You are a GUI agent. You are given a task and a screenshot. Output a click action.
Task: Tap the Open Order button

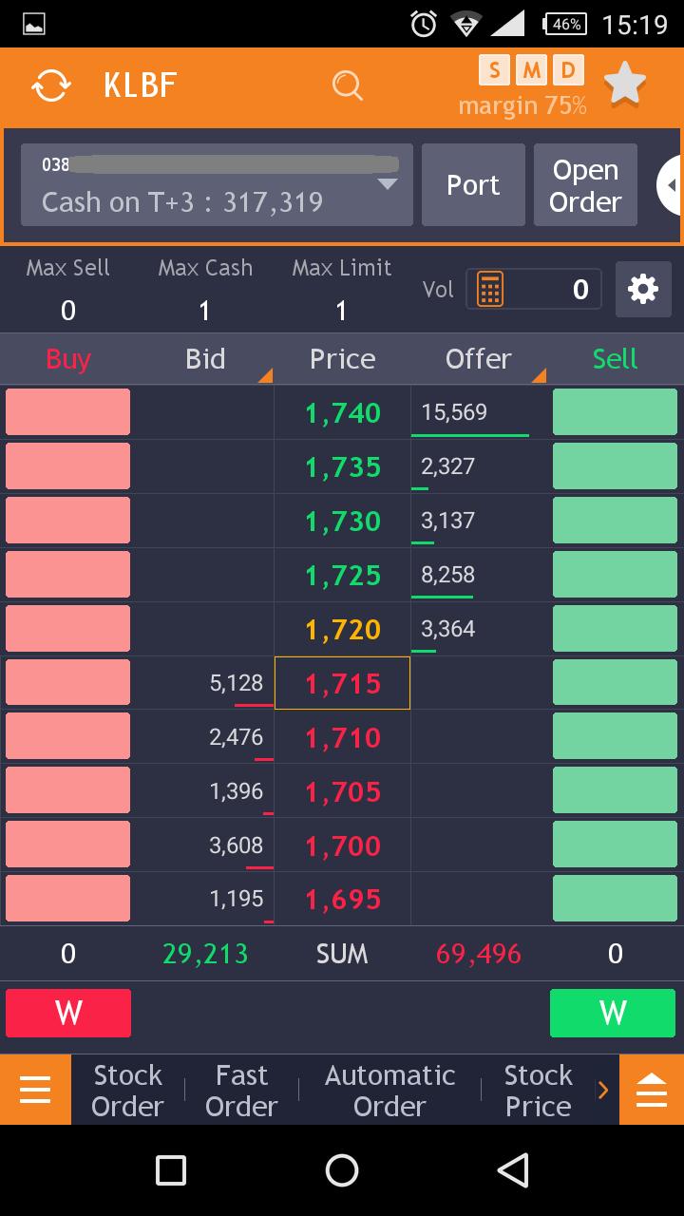click(585, 185)
